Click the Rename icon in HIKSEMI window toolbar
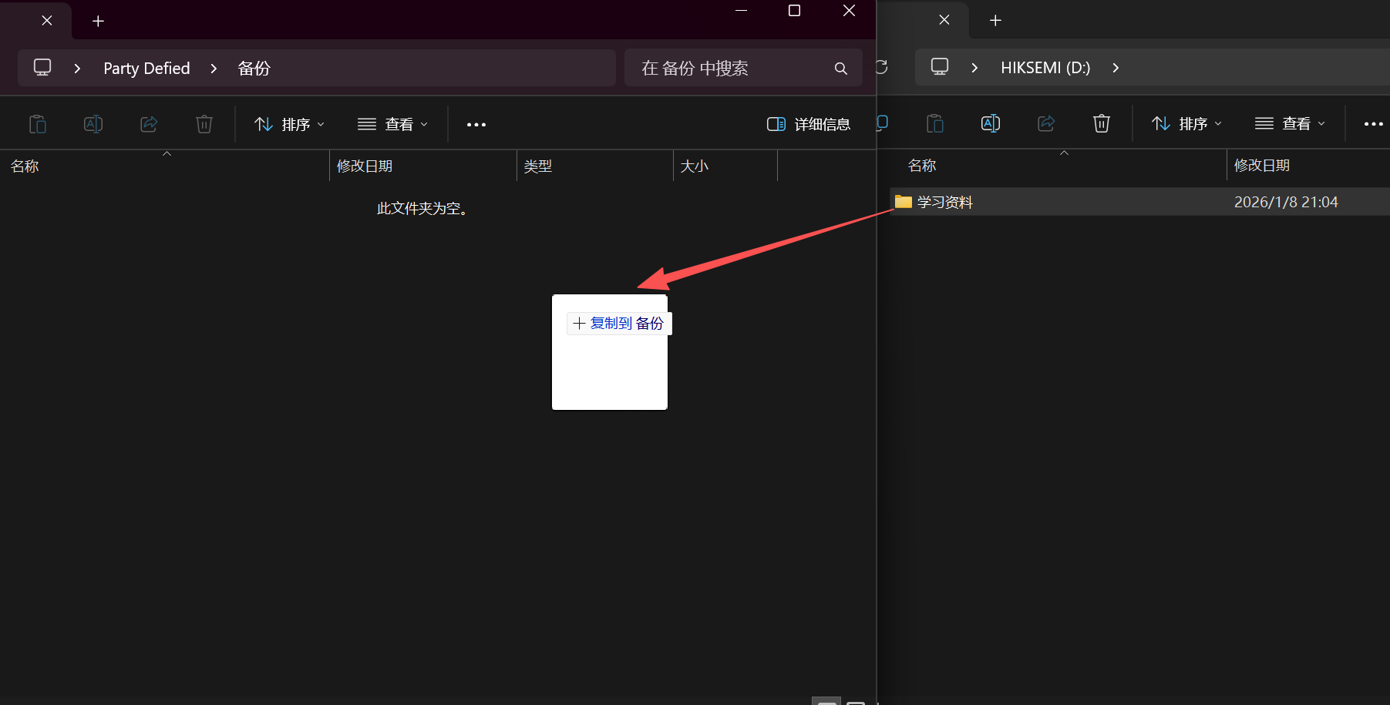Screen dimensions: 1390x705 (991, 123)
